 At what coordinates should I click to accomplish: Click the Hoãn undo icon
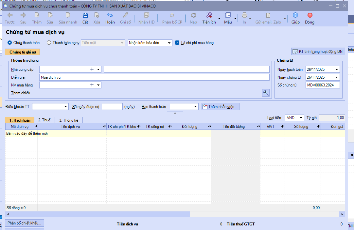click(x=110, y=15)
